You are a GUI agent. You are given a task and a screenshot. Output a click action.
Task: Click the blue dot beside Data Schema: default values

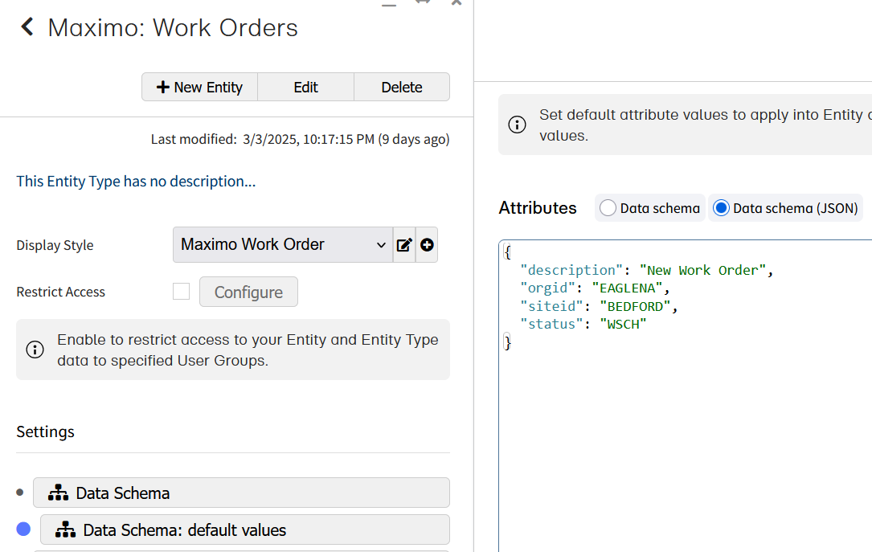click(x=23, y=530)
